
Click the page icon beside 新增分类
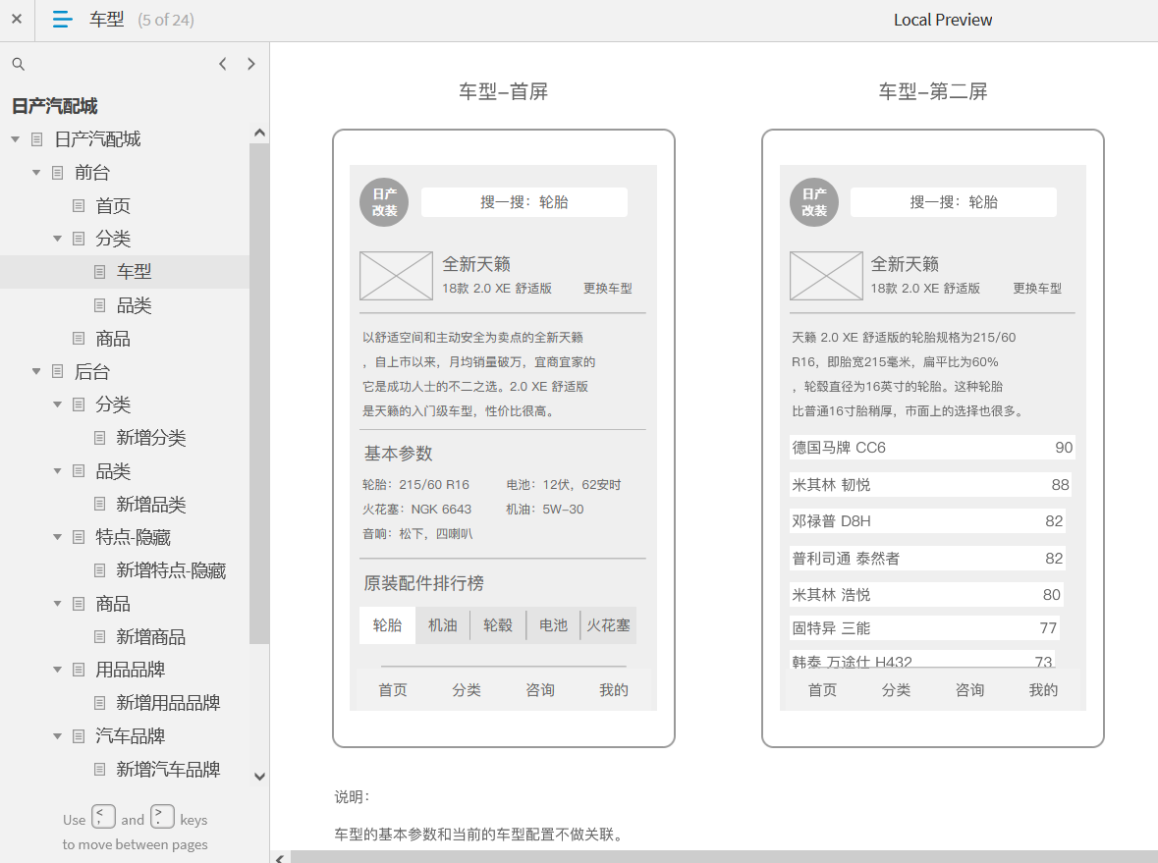click(100, 438)
